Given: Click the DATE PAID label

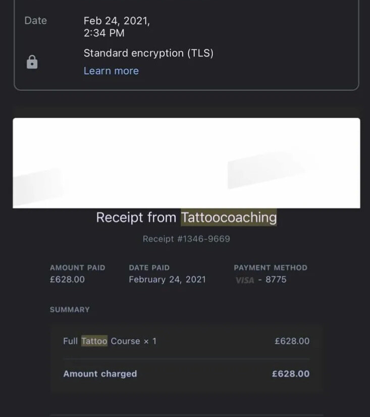Looking at the screenshot, I should (149, 268).
